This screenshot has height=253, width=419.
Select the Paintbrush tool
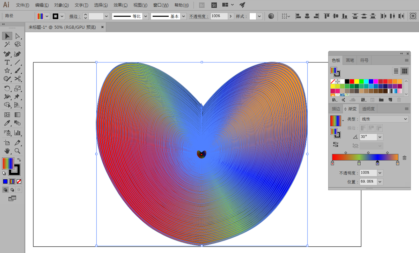coord(17,70)
